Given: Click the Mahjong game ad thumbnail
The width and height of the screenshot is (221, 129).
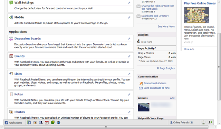Looking at the screenshot, I should pos(196,15).
